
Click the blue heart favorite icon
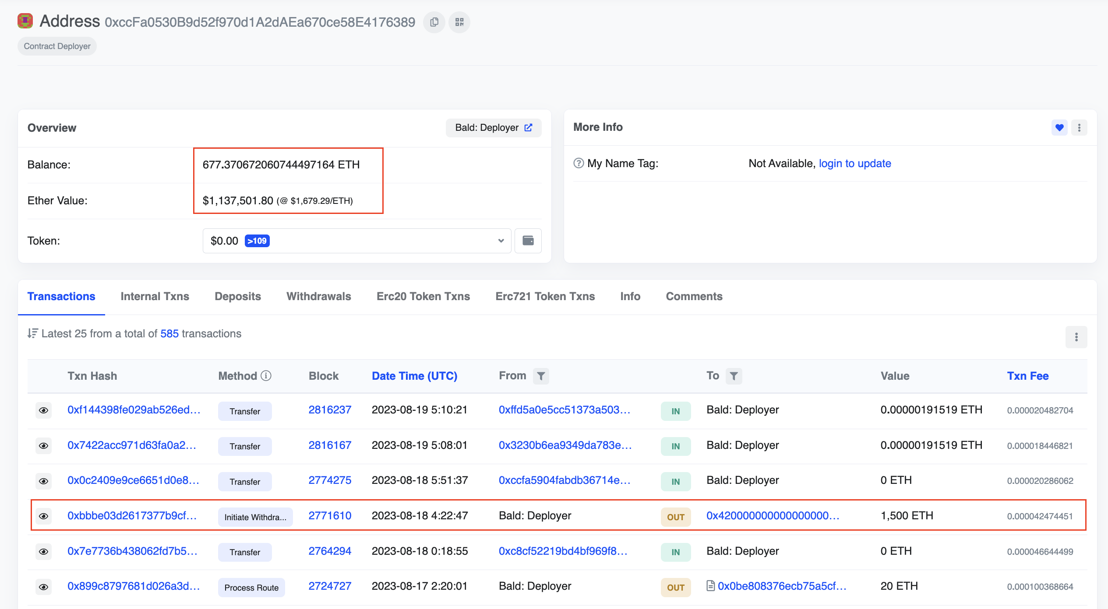(1059, 128)
